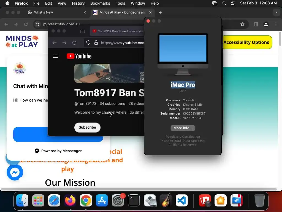This screenshot has width=282, height=212.
Task: Close the What's New tab
Action: point(85,12)
